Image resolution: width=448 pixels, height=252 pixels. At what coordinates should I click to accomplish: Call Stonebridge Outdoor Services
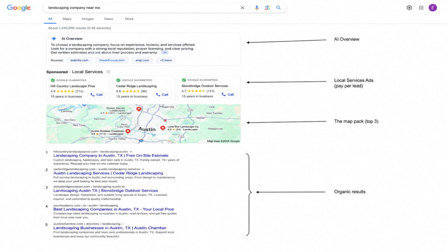tap(227, 94)
